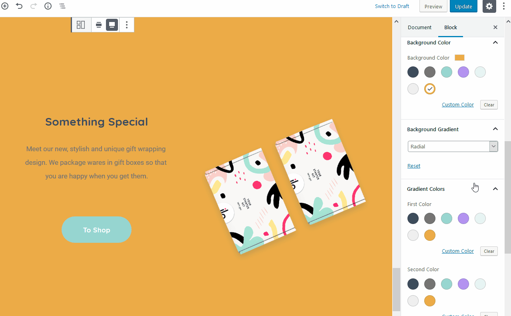Collapse the Background Gradient section
Screen dimensions: 511x316
[495, 129]
